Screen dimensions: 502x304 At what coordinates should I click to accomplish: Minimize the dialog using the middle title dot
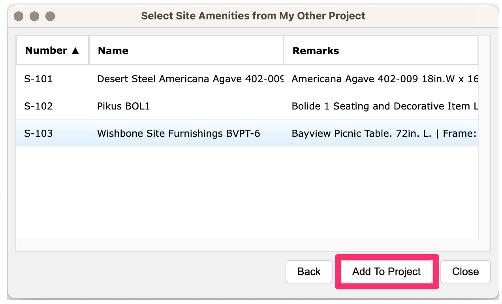point(34,16)
